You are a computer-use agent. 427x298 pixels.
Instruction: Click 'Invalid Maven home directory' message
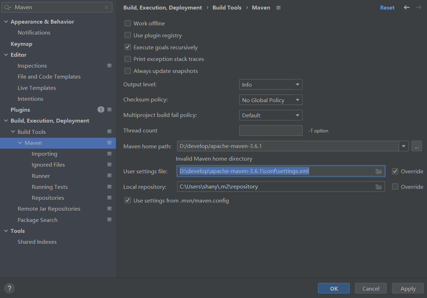click(x=214, y=159)
